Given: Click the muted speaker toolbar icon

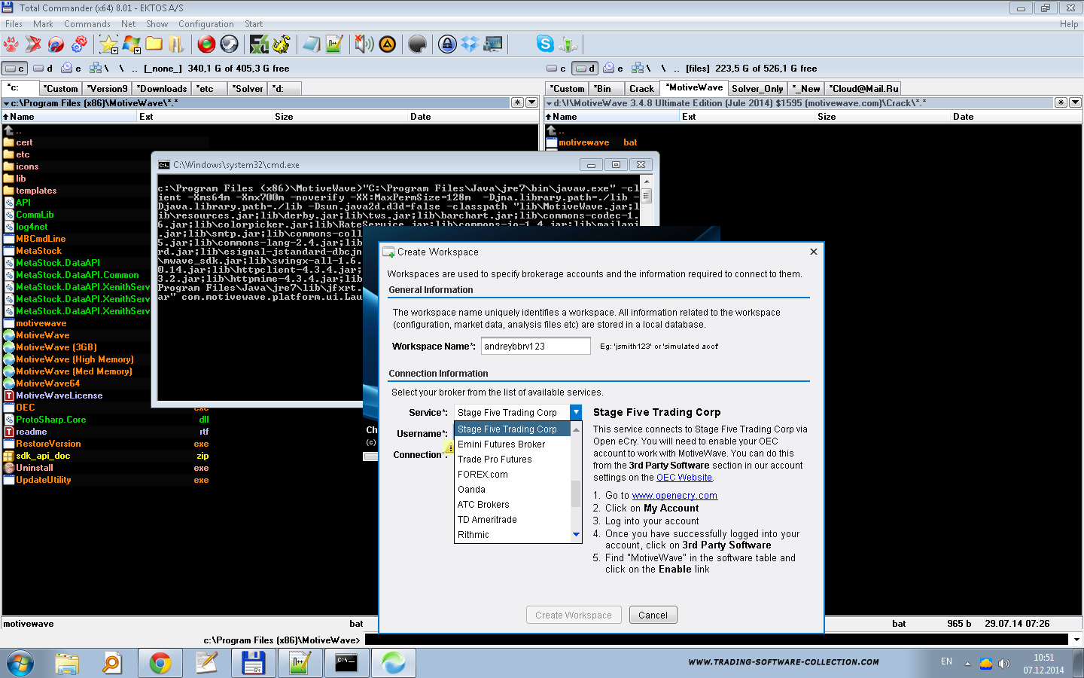Looking at the screenshot, I should point(364,44).
